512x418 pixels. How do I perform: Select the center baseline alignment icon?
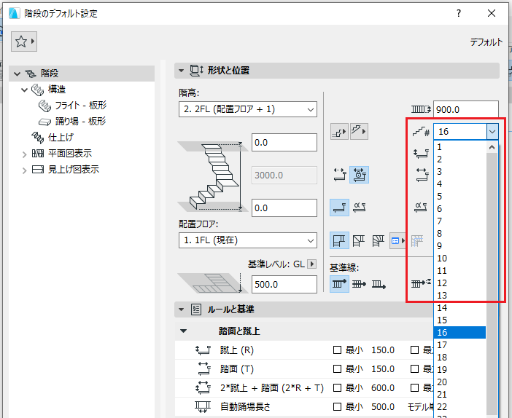(359, 284)
